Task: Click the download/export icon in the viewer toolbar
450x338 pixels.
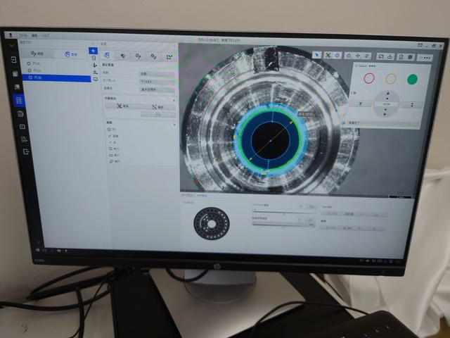Action: tap(390, 56)
